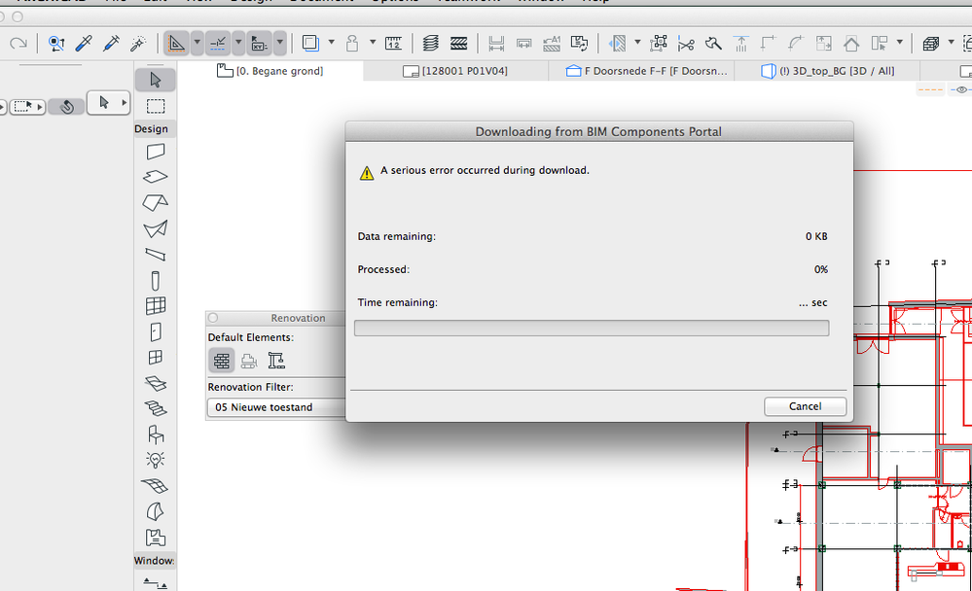This screenshot has width=972, height=591.
Task: Activate the Magic Wand tool
Action: (x=137, y=43)
